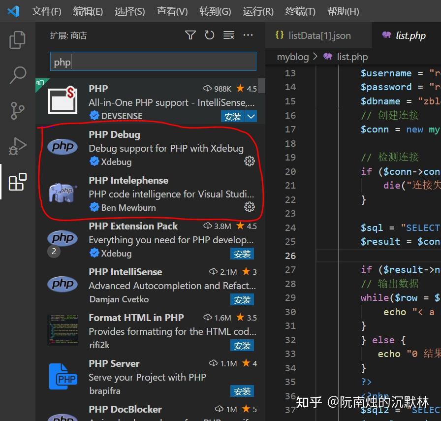The width and height of the screenshot is (441, 421).
Task: Install the PHP Server extension
Action: point(242,391)
